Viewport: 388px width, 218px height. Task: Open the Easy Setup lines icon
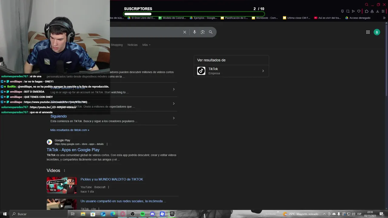[383, 11]
